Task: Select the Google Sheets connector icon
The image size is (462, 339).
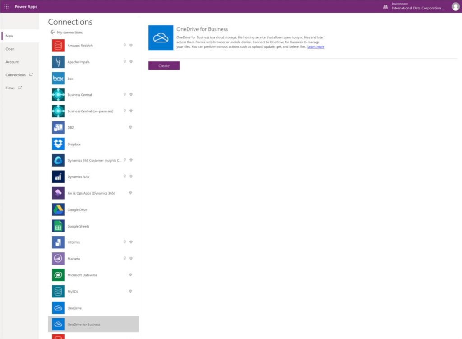Action: point(58,226)
